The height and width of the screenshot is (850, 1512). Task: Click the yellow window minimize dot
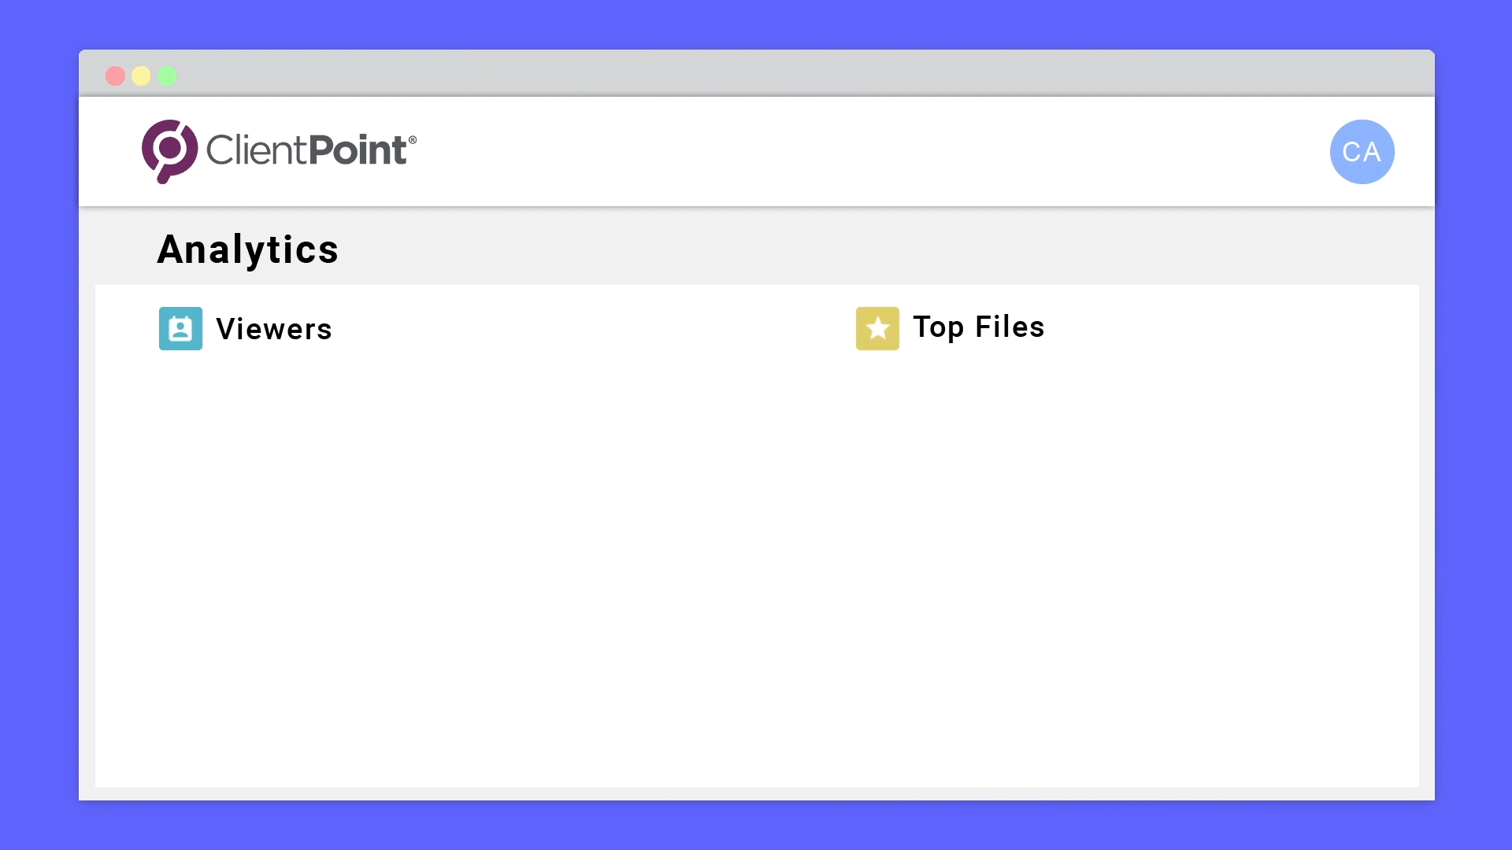[x=141, y=76]
